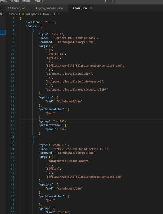Open the 终端(T) Terminal menu
Screen dimensions: 163x214
[x=27, y=1]
